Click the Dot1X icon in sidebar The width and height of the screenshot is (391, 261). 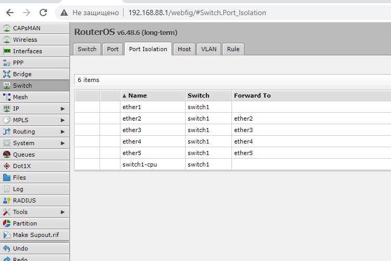pos(7,166)
